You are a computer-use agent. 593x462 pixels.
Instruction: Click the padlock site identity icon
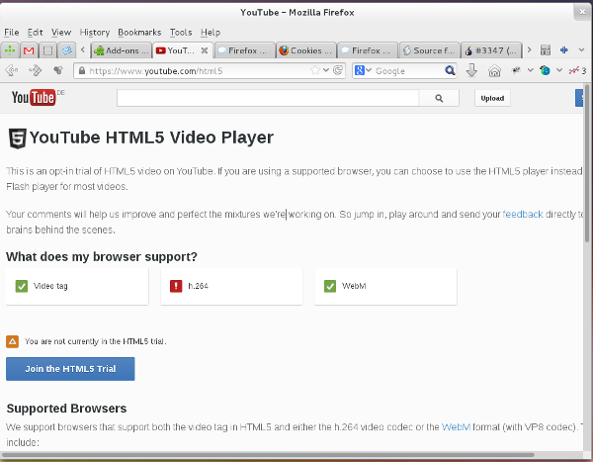pyautogui.click(x=81, y=71)
